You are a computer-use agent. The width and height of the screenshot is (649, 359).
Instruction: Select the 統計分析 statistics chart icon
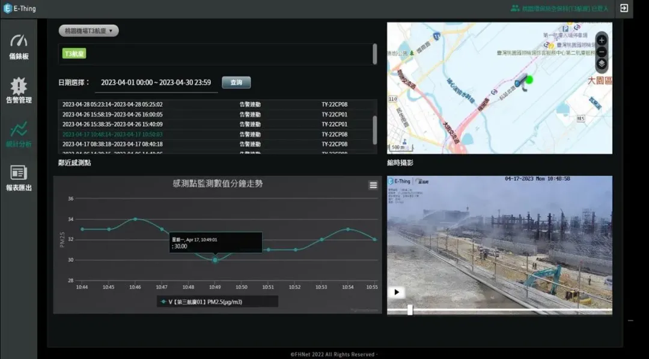point(19,129)
